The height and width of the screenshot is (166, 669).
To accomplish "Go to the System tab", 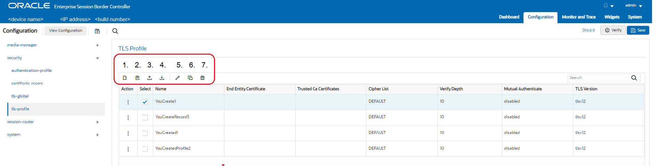I will [x=635, y=17].
